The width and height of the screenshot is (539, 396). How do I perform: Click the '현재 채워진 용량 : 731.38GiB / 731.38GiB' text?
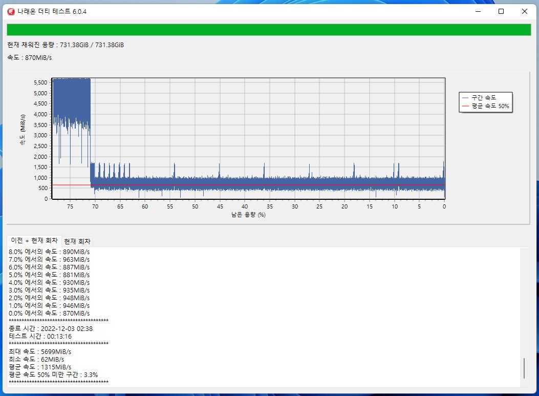[66, 45]
